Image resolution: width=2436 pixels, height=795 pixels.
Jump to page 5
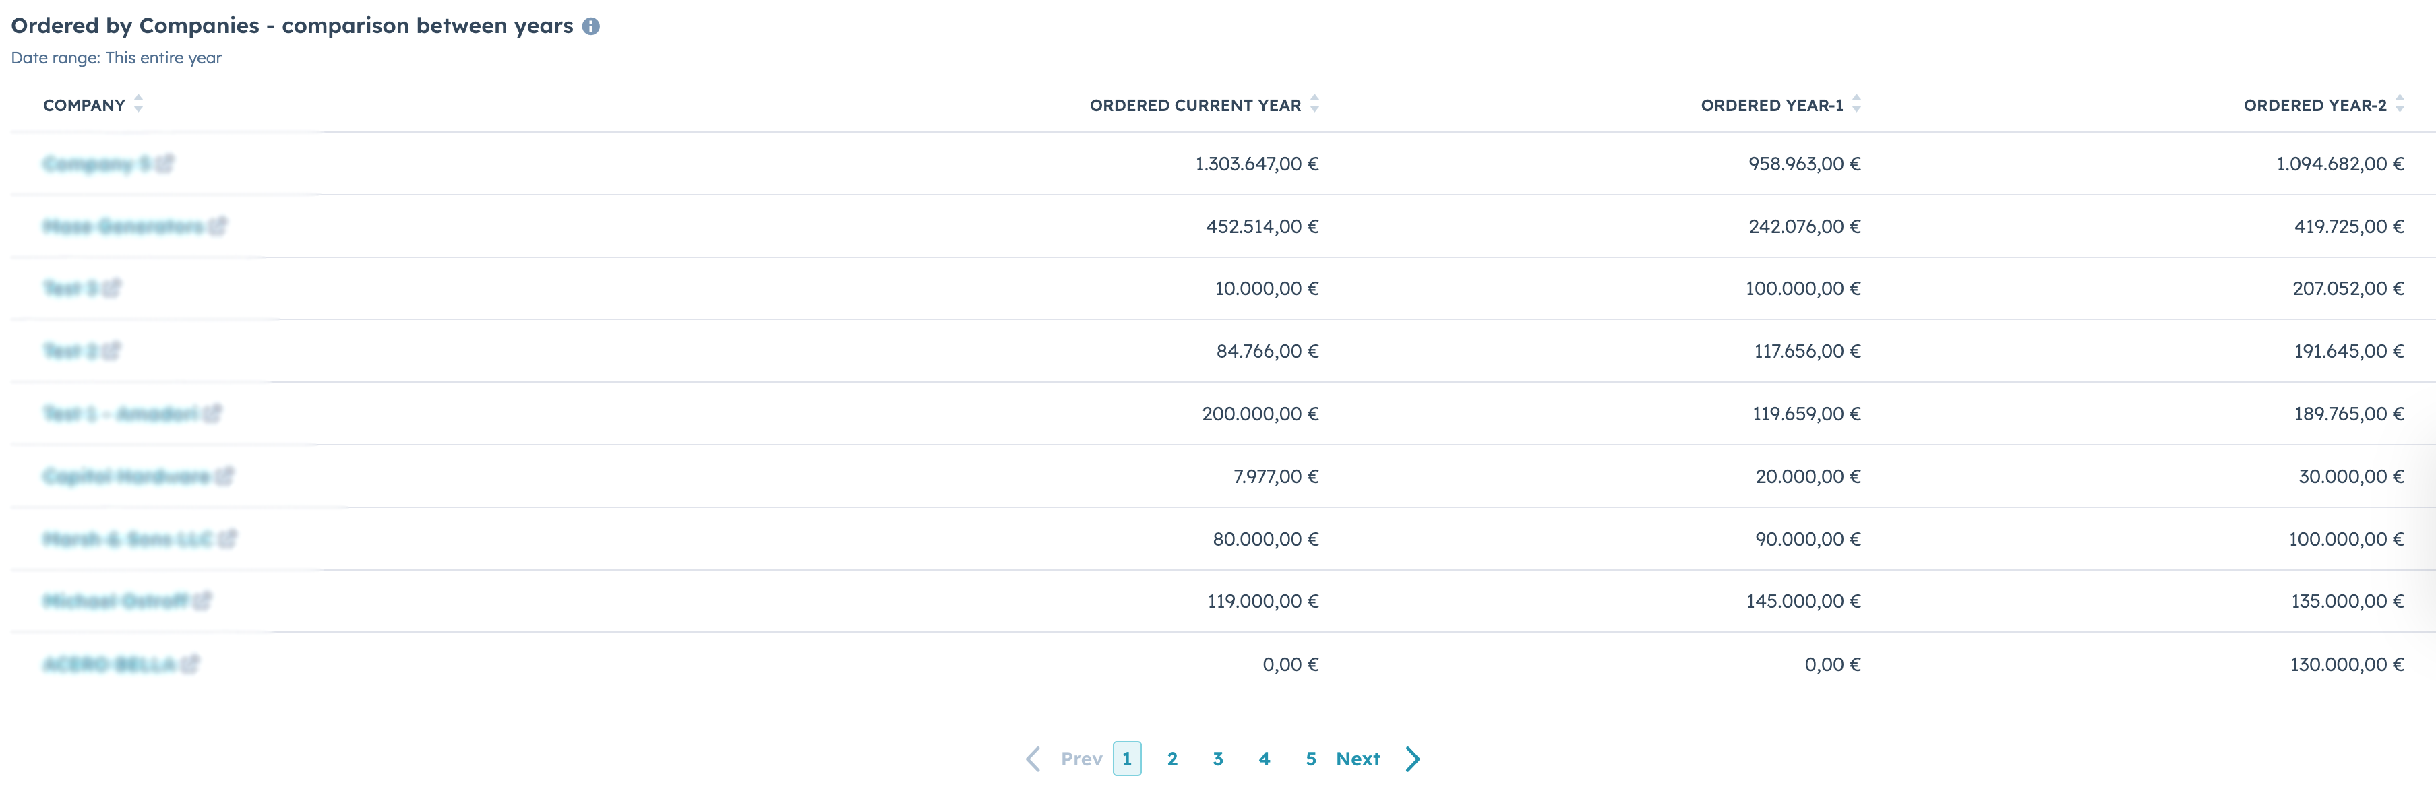[1310, 759]
